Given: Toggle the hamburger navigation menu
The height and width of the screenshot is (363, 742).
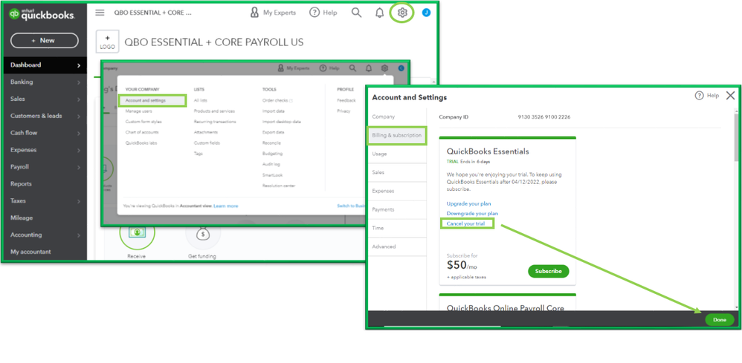Looking at the screenshot, I should [x=100, y=13].
